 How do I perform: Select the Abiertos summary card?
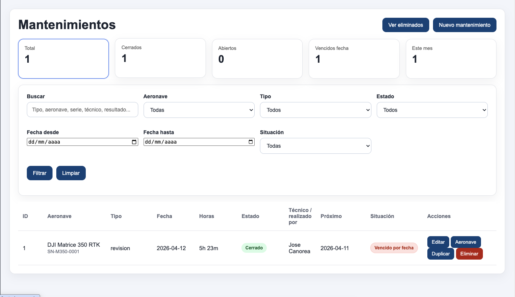click(257, 59)
